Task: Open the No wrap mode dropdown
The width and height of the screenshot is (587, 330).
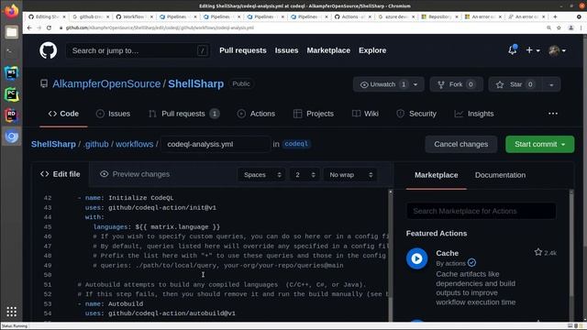Action: point(350,175)
